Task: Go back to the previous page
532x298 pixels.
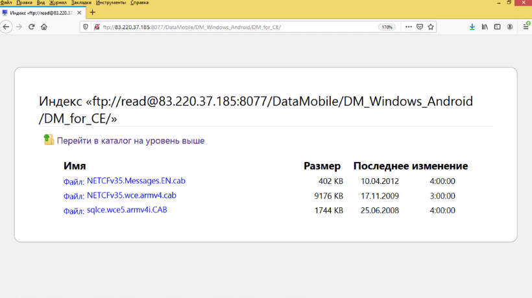Action: [6, 27]
